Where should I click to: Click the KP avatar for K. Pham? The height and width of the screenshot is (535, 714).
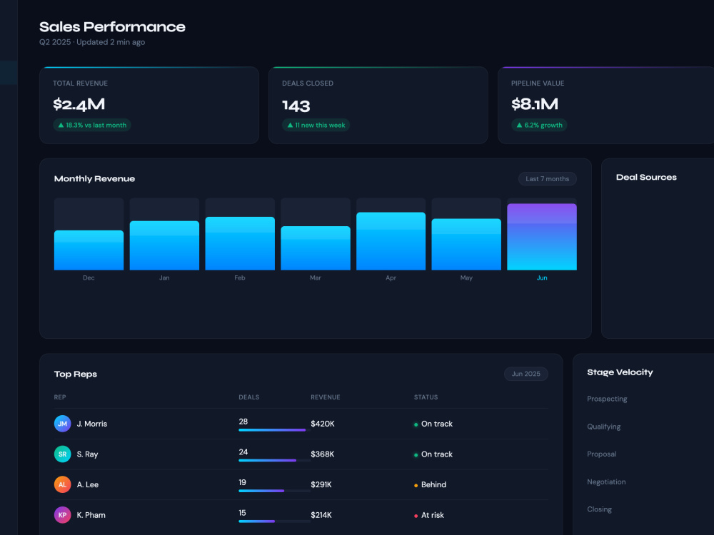(x=62, y=515)
